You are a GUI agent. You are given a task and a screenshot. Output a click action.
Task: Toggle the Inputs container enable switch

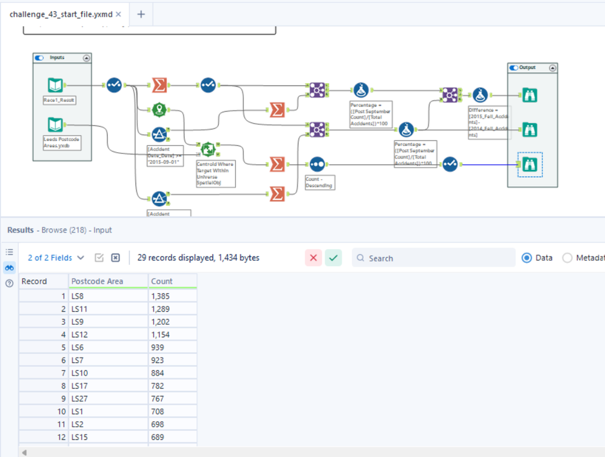pyautogui.click(x=39, y=58)
